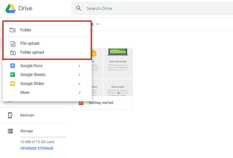The height and width of the screenshot is (158, 233).
Task: Choose Folder from the New menu
Action: [x=47, y=30]
